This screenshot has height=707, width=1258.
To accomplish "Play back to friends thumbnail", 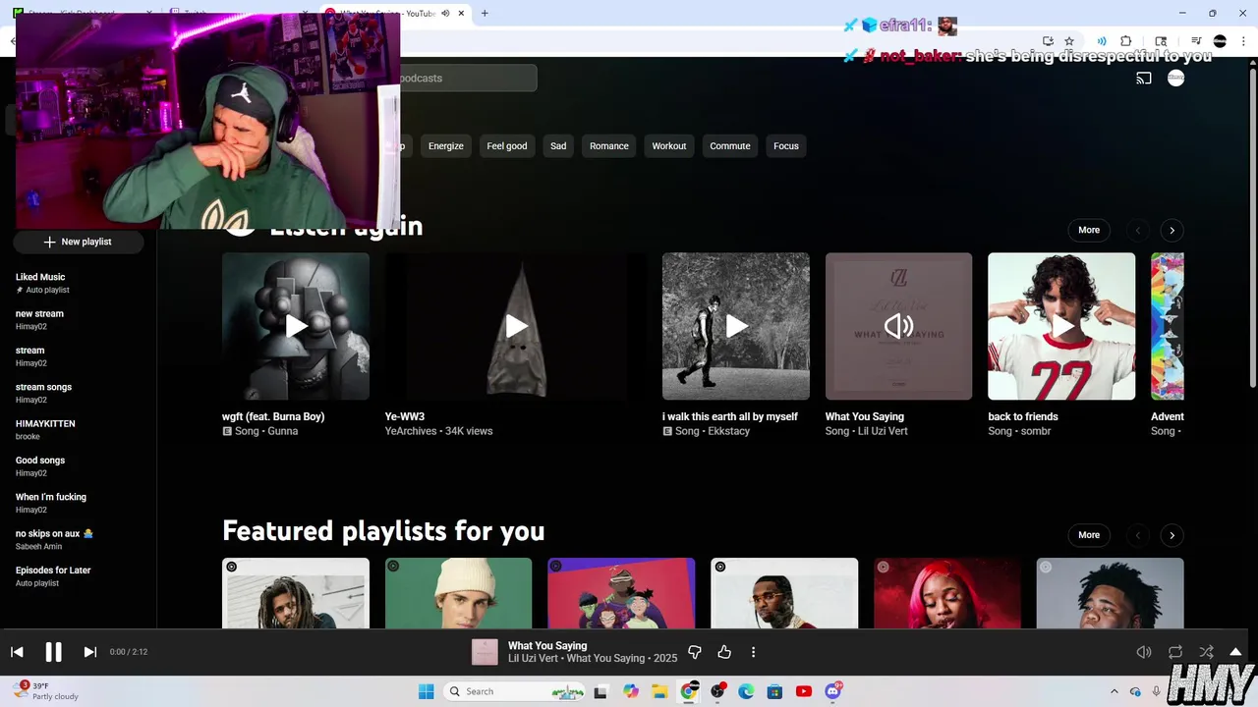I will pyautogui.click(x=1061, y=326).
